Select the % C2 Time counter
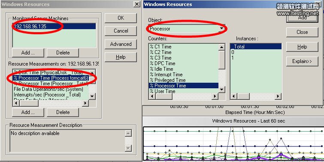Viewport: 324px width, 162px height. coord(184,52)
